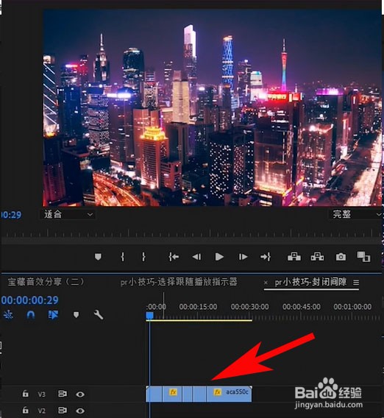The height and width of the screenshot is (418, 384).
Task: Hide track V2 output with eye icon
Action: click(x=80, y=411)
